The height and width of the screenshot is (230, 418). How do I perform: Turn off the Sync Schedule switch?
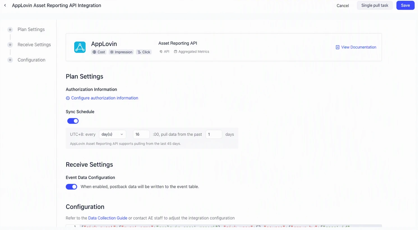(73, 121)
